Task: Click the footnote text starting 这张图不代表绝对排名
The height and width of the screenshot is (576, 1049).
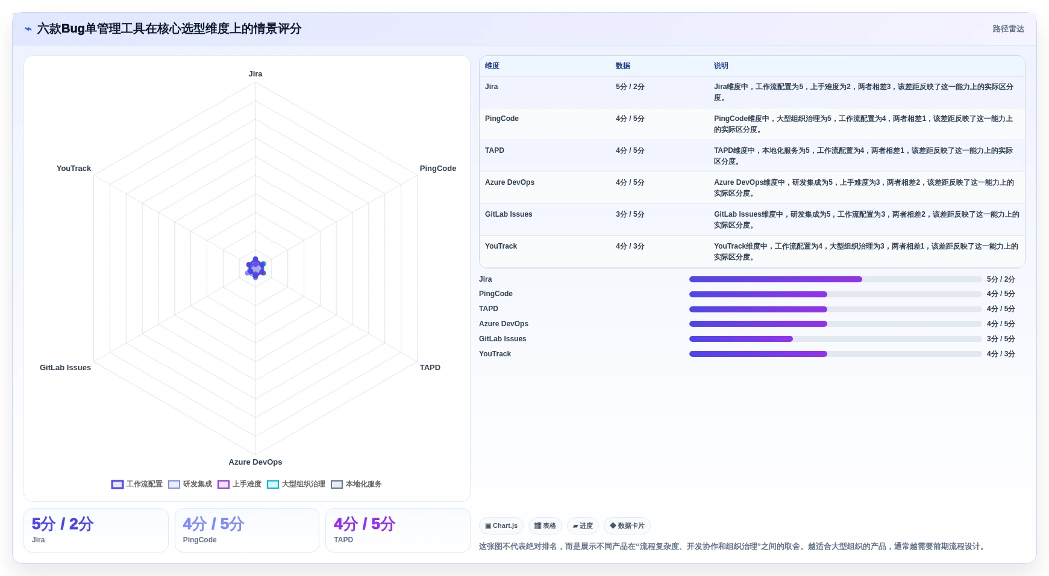Action: [733, 547]
